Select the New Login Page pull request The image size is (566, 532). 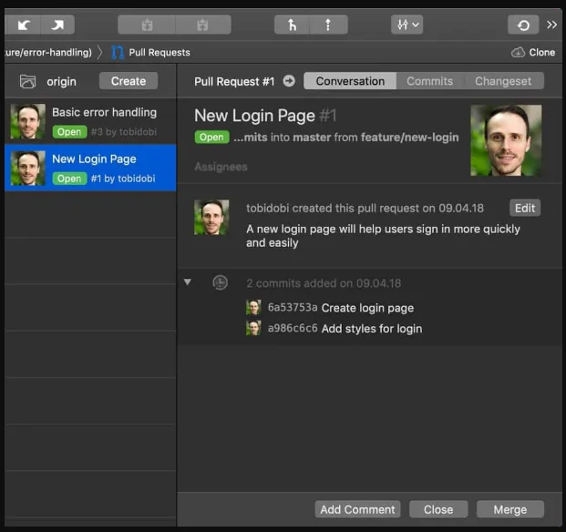tap(90, 168)
